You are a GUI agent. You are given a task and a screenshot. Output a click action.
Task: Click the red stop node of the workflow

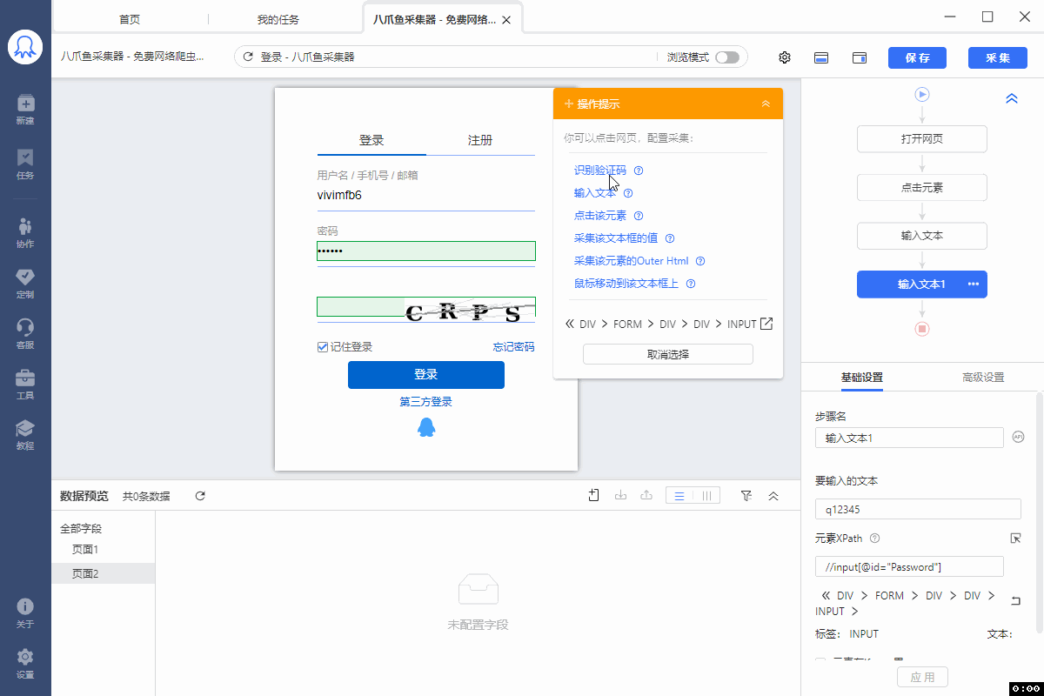[922, 328]
